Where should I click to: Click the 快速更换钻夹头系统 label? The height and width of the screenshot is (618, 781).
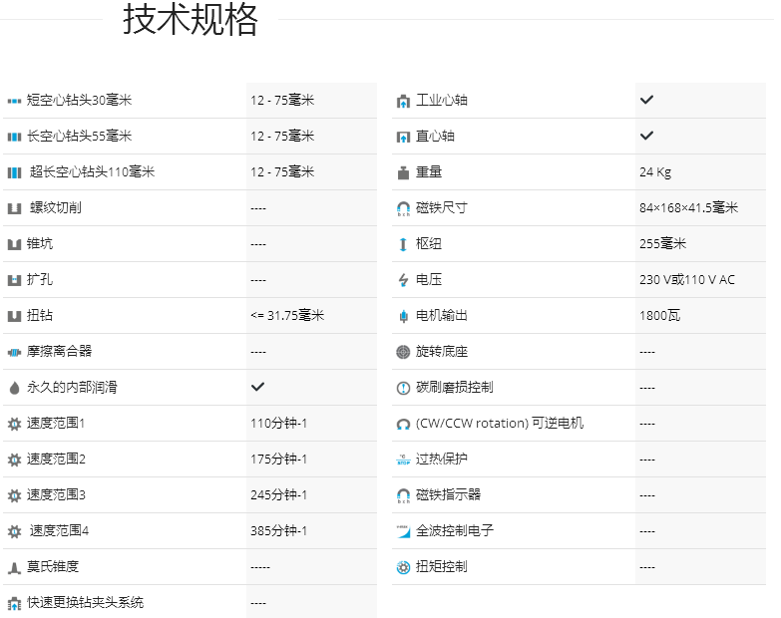click(x=85, y=602)
